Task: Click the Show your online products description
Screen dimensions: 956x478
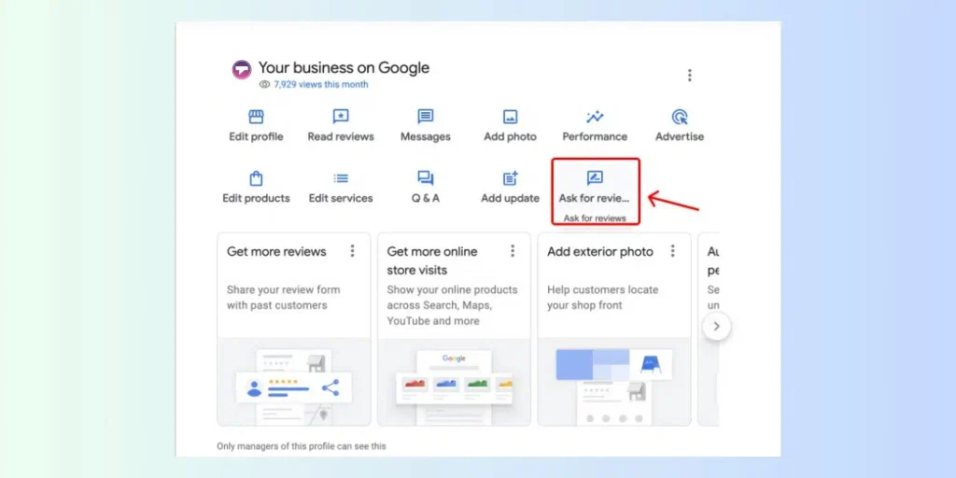Action: (453, 305)
